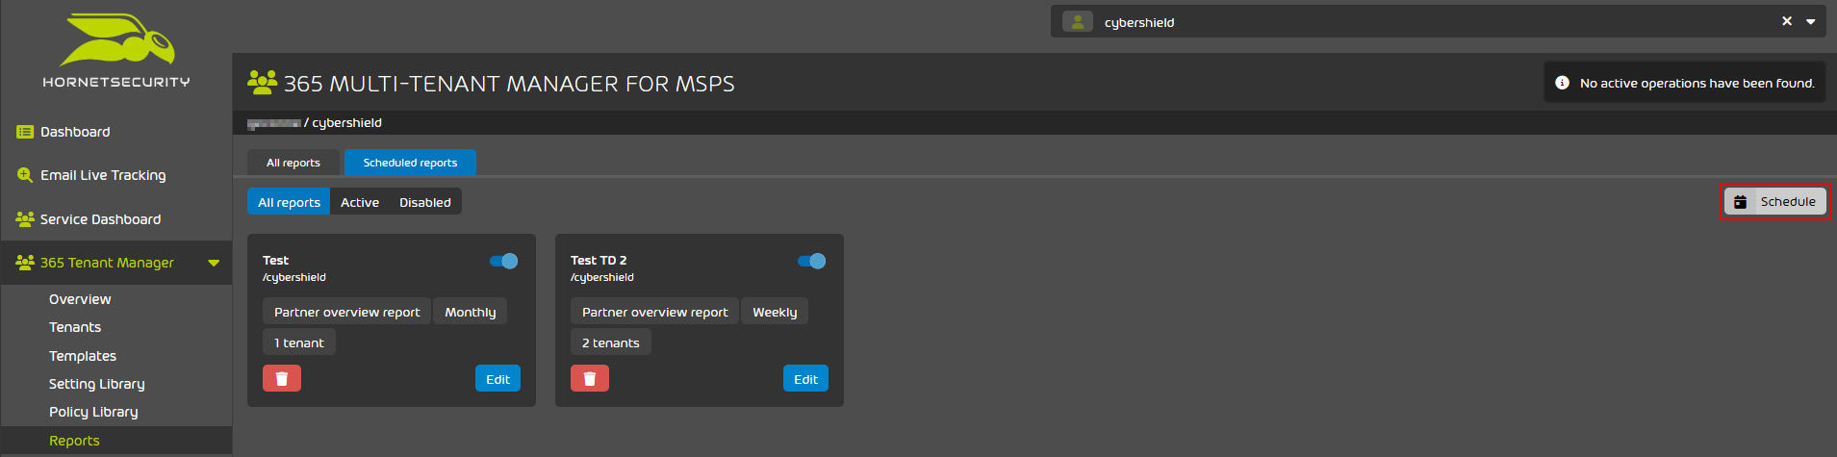Click the 365 Multi-Tenant Manager for MSPs heading
This screenshot has height=457, width=1837.
coord(509,84)
